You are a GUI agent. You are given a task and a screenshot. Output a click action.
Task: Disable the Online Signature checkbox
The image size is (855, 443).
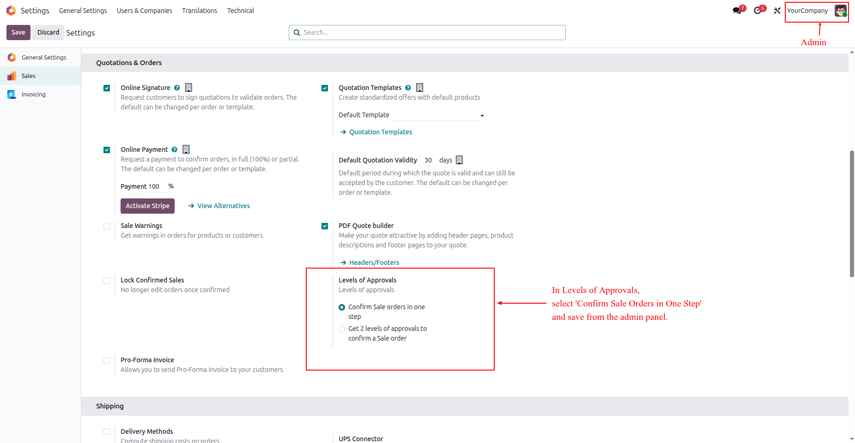coord(107,88)
